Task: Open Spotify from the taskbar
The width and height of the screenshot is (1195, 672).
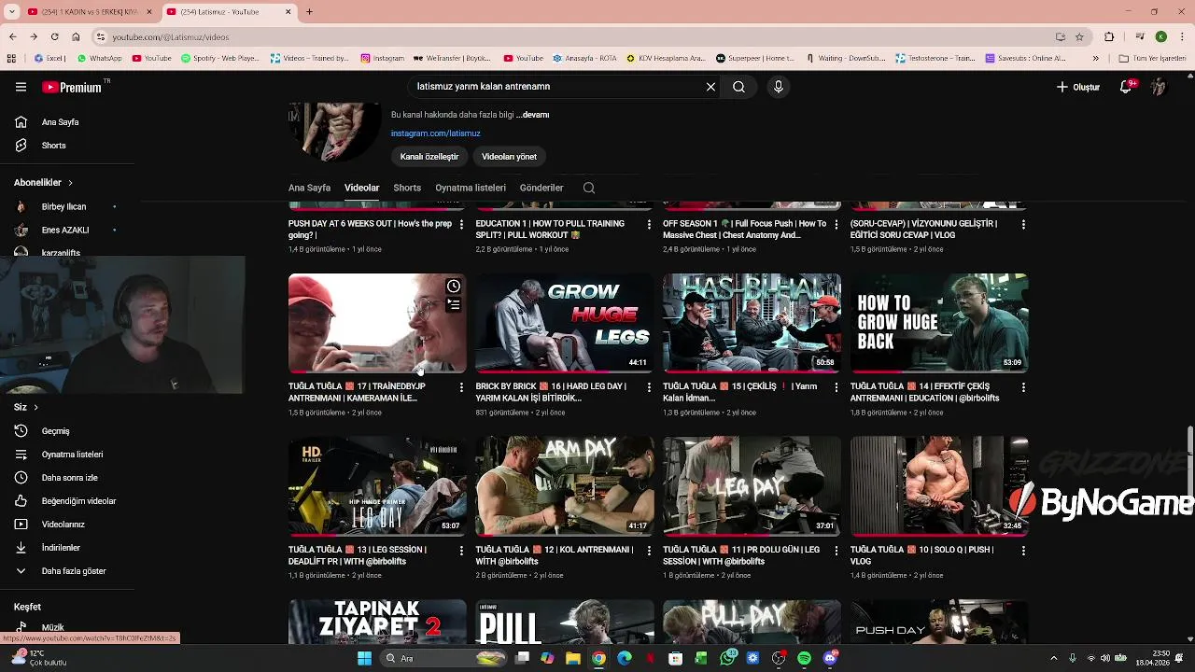Action: click(x=804, y=659)
